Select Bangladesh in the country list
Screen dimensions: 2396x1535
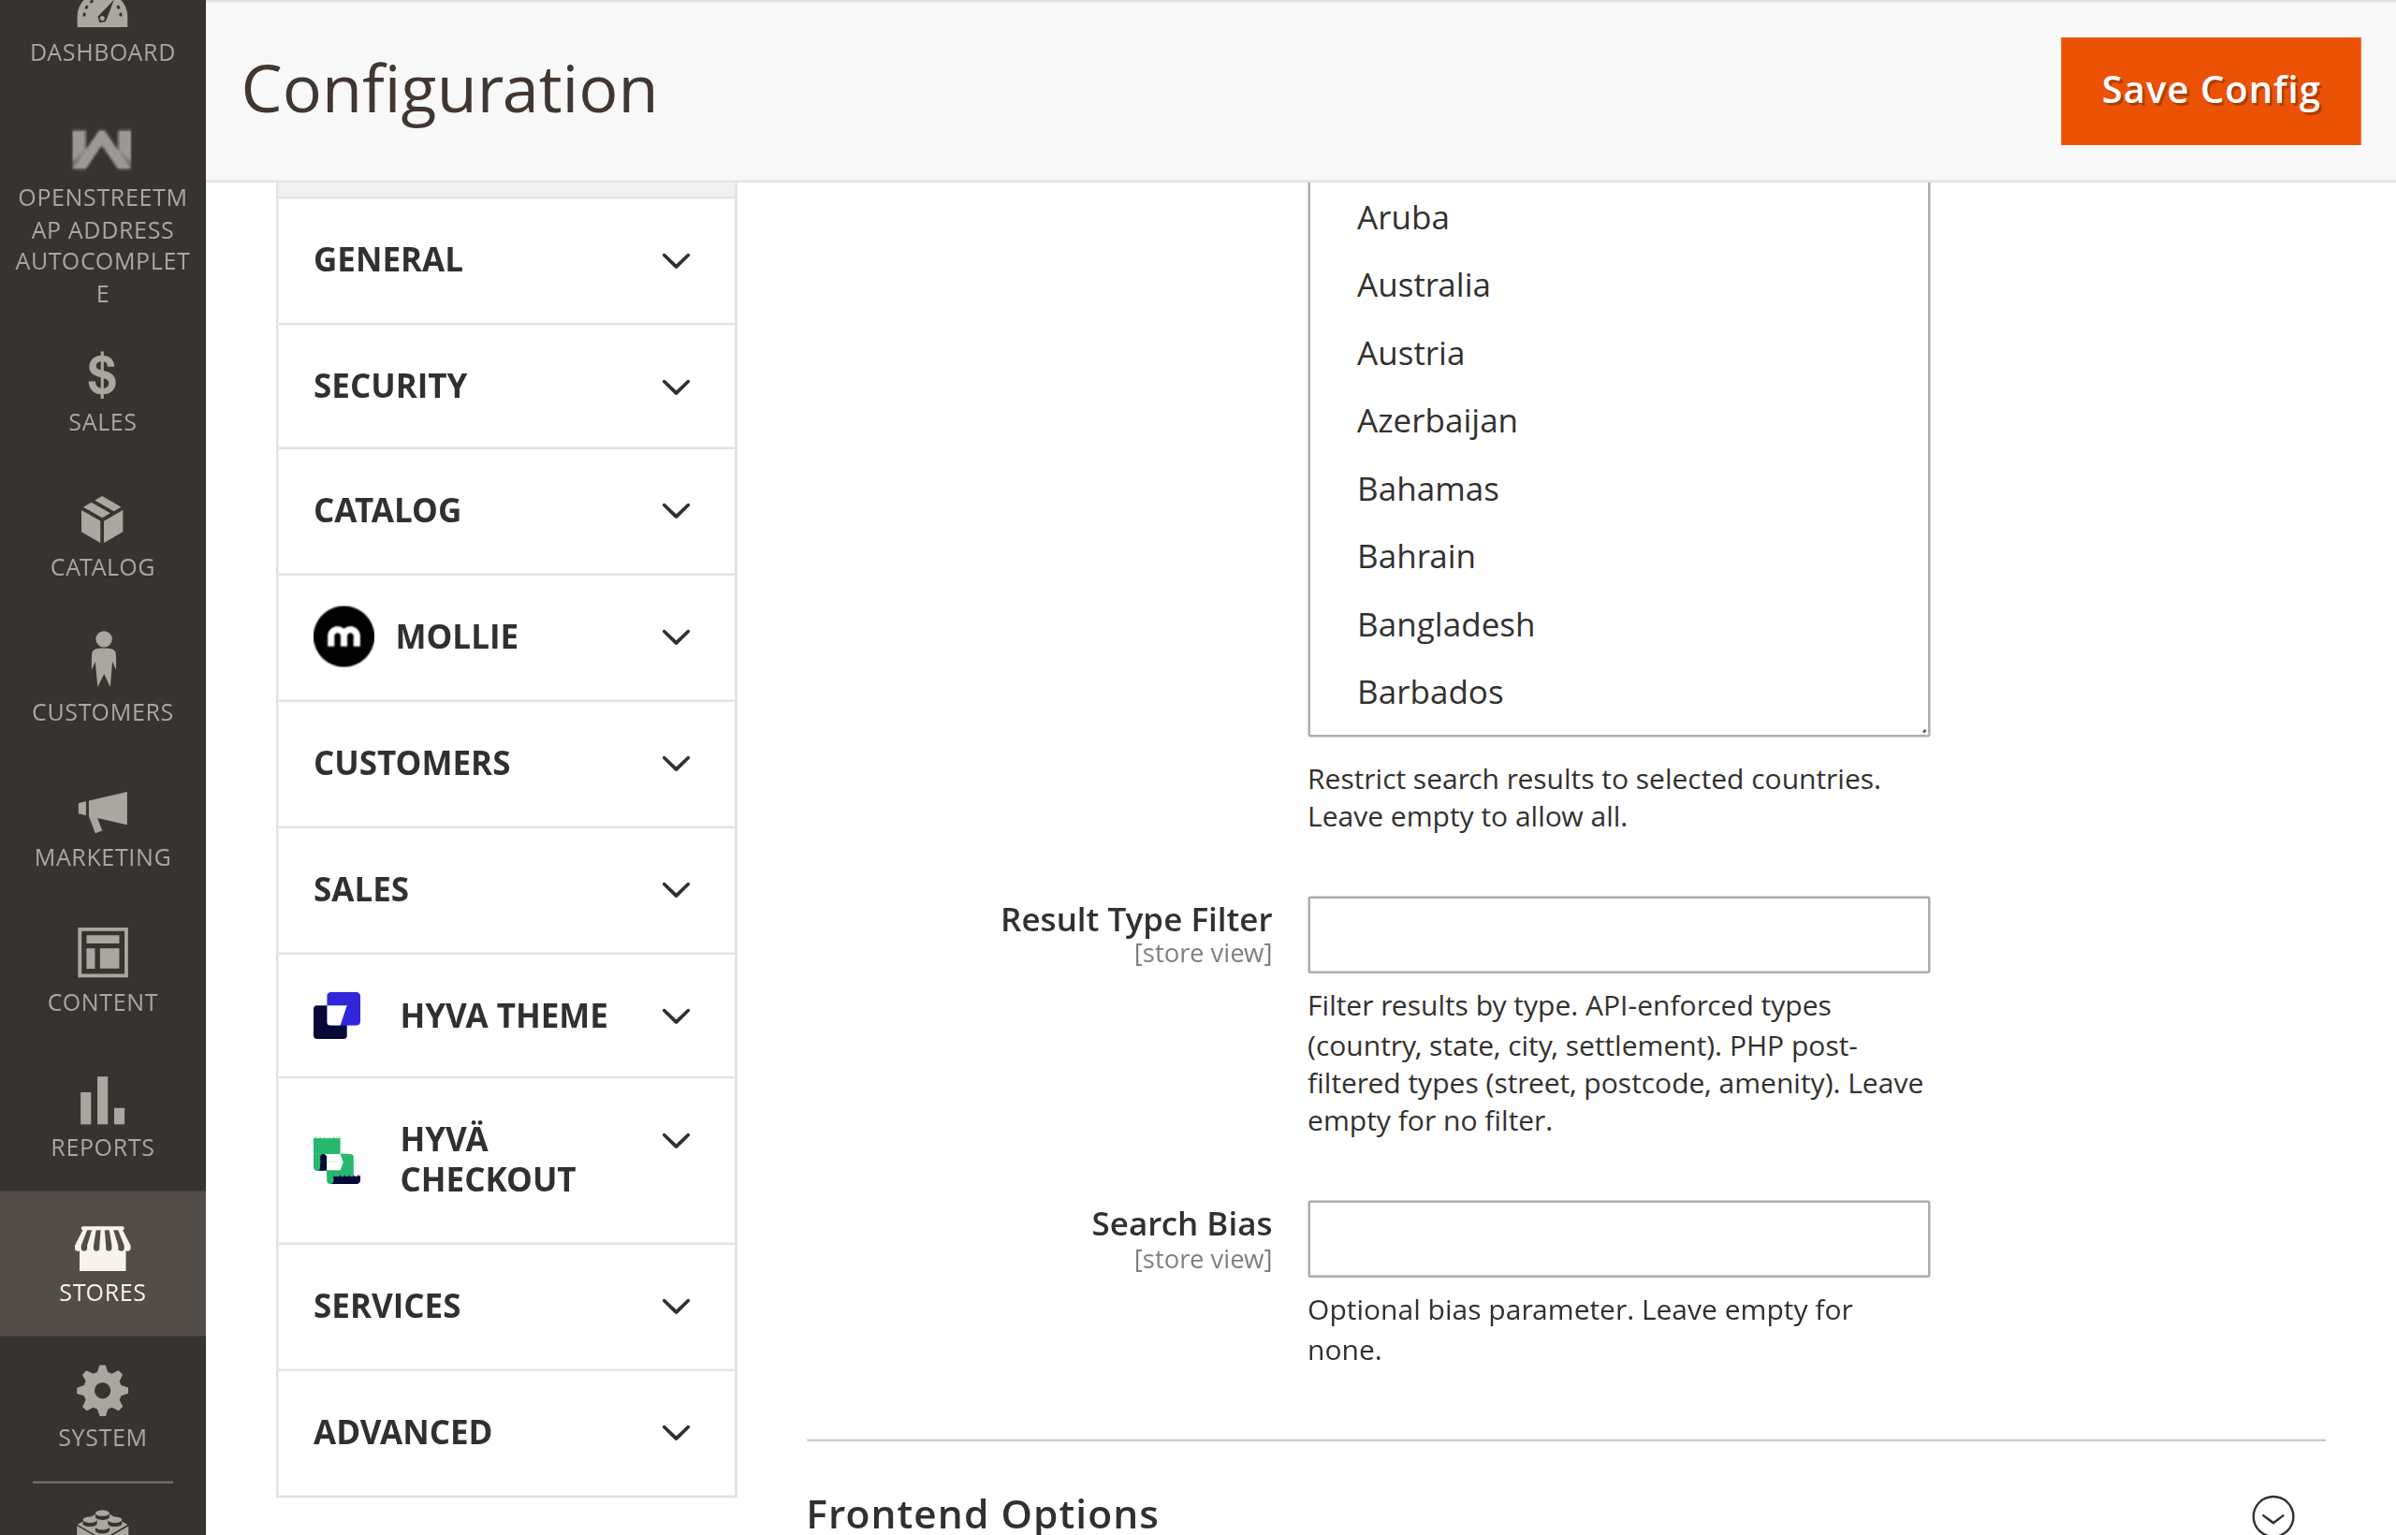tap(1617, 624)
